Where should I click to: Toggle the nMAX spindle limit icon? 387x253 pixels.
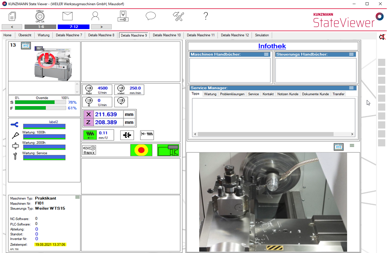89,150
